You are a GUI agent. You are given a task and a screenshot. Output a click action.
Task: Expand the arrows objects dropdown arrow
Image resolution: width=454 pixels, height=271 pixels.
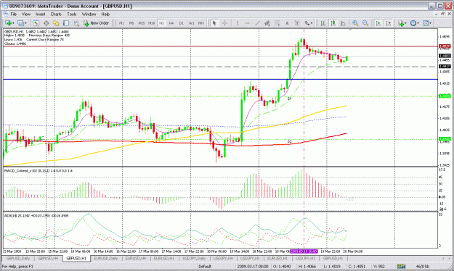click(x=312, y=23)
